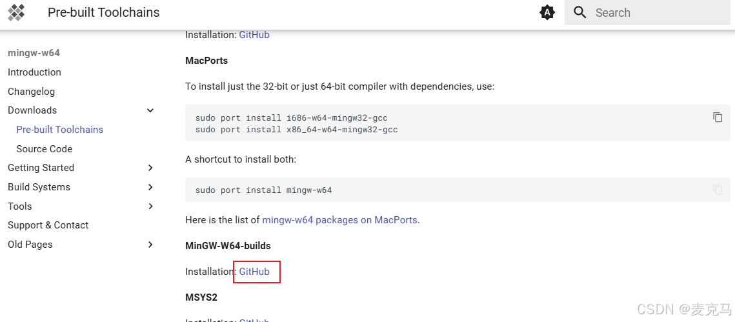The image size is (735, 322).
Task: Open Old Pages sidebar item
Action: [x=30, y=244]
